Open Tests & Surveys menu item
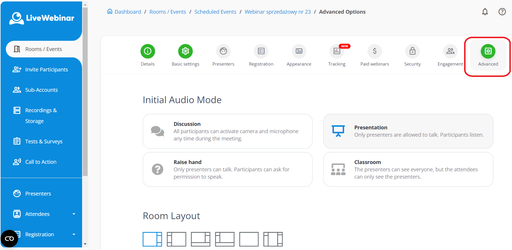Viewport: 512px width, 250px height. click(x=44, y=141)
